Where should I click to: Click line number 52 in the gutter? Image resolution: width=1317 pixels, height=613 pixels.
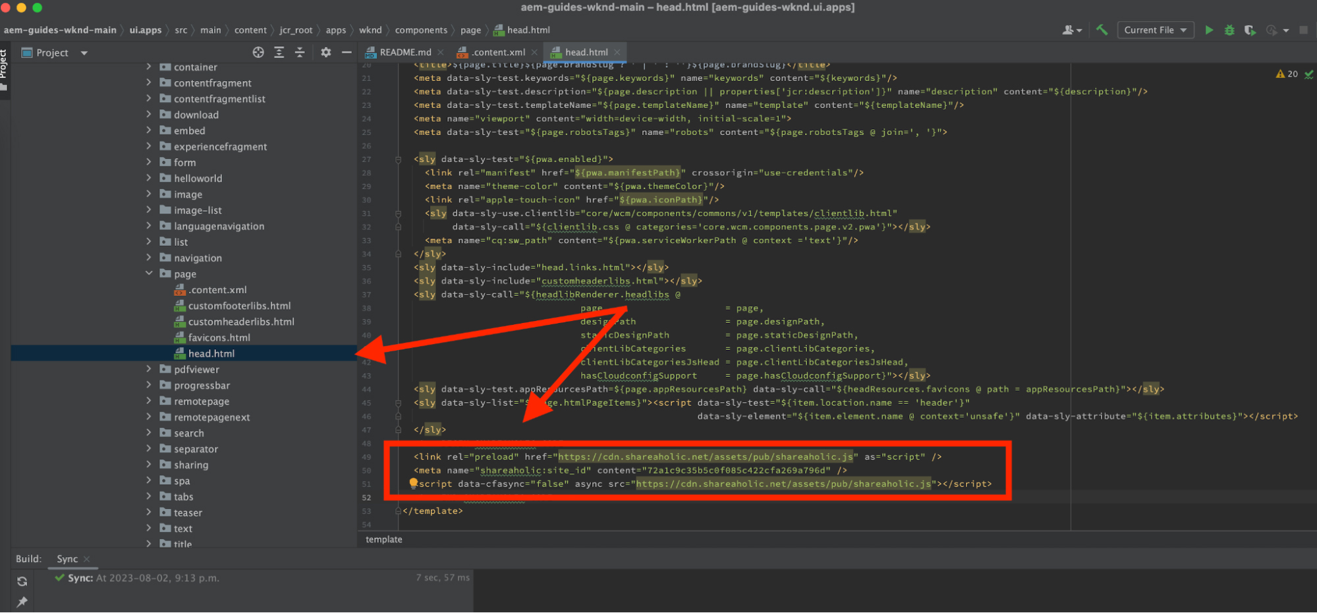pos(366,497)
